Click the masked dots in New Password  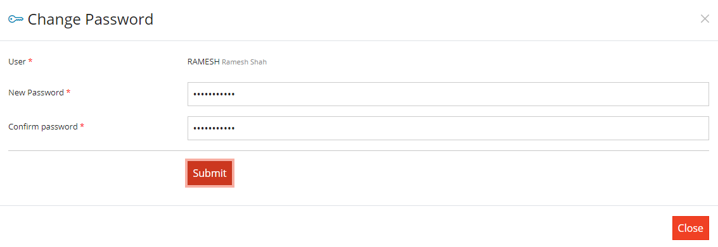coord(214,95)
